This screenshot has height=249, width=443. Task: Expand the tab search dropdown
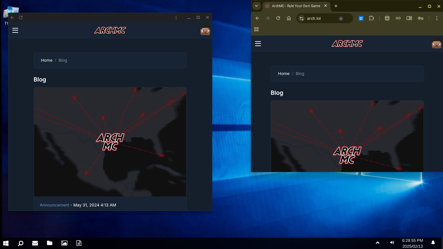click(x=256, y=6)
